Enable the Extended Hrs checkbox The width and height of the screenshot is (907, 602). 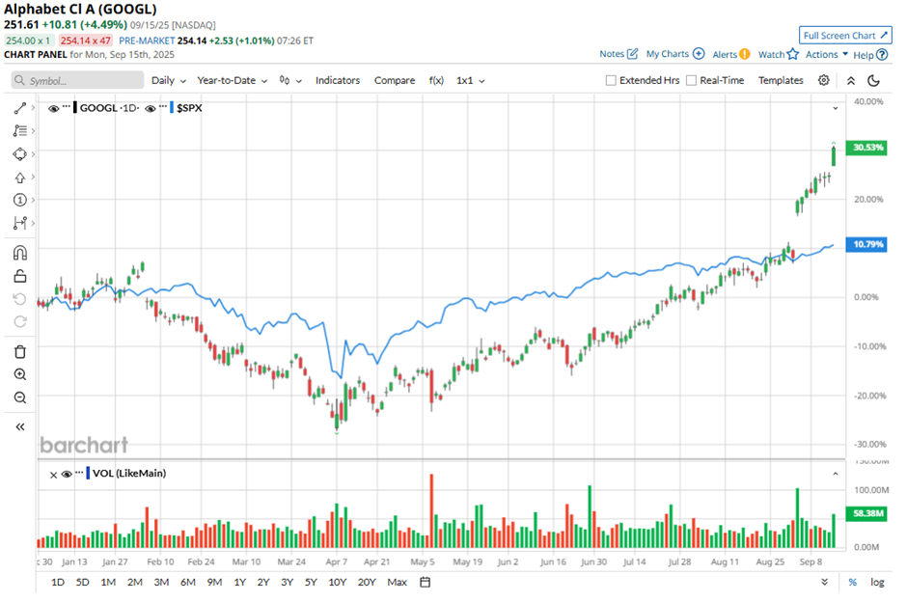point(611,80)
